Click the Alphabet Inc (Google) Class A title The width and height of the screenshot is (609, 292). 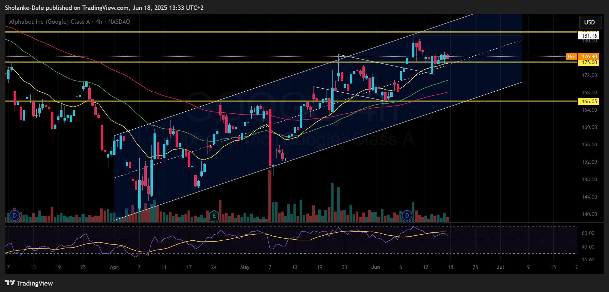click(50, 22)
